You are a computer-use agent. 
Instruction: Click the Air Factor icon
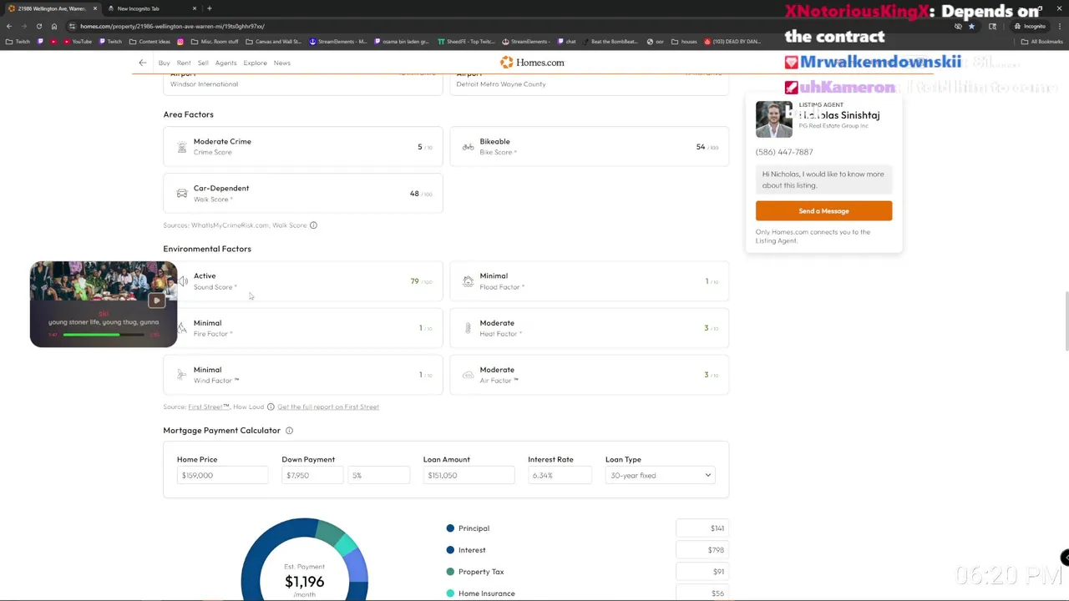point(468,375)
